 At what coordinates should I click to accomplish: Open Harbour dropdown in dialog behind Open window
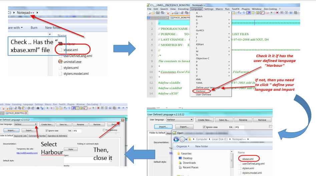point(192,120)
